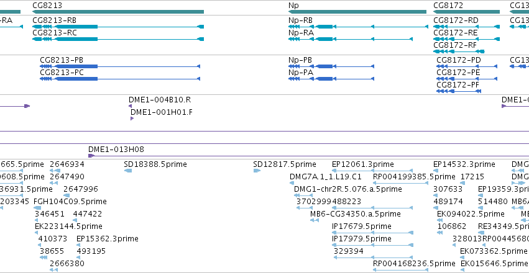Screen dimensions: 529x273
Task: Click the RP004199385.5prime feature line
Action: click(x=400, y=183)
